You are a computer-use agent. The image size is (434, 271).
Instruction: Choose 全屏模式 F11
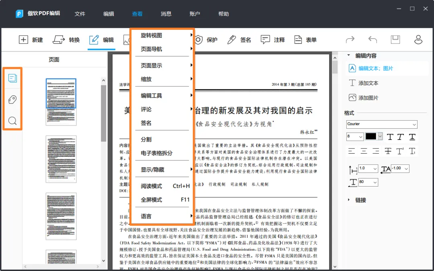162,199
